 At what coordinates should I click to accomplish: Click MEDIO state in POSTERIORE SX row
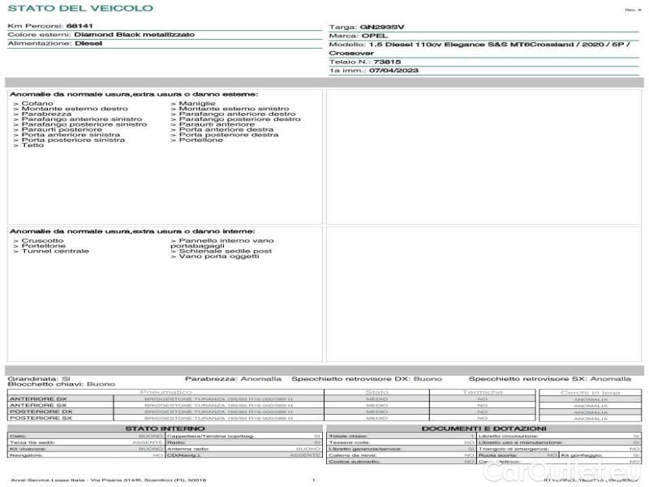click(x=376, y=418)
